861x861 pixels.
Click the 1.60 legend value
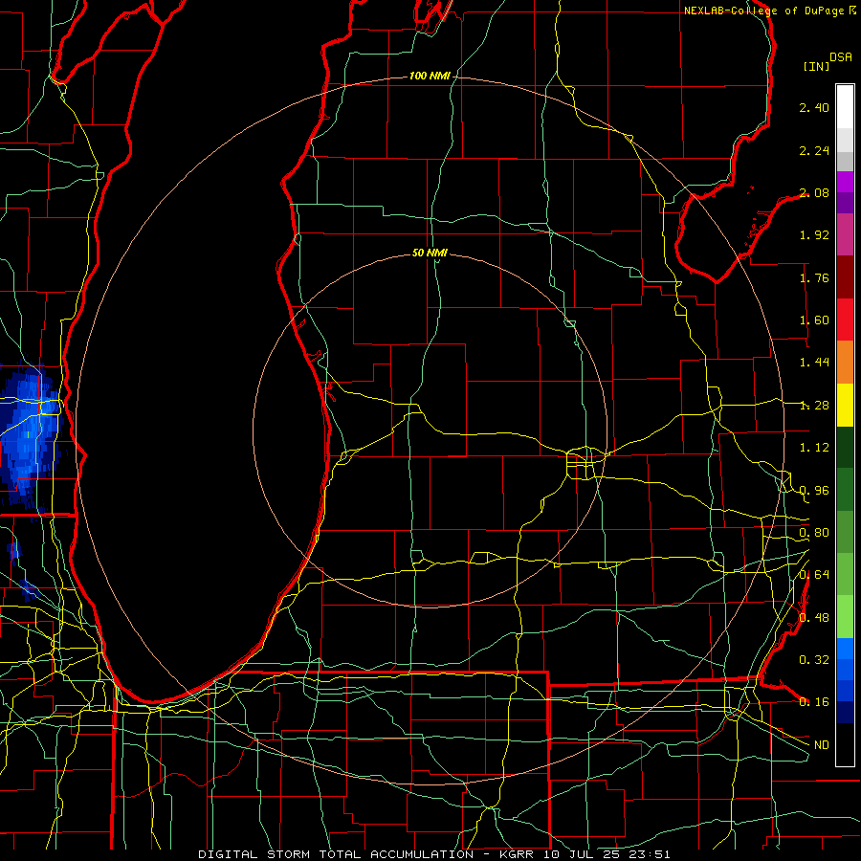pyautogui.click(x=814, y=320)
